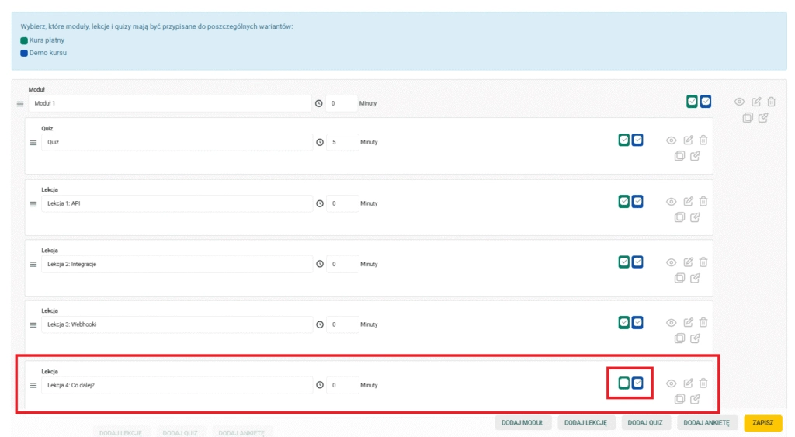Click the DODAJ ANKIETĘ button in the bottom bar
795x437 pixels.
click(706, 423)
